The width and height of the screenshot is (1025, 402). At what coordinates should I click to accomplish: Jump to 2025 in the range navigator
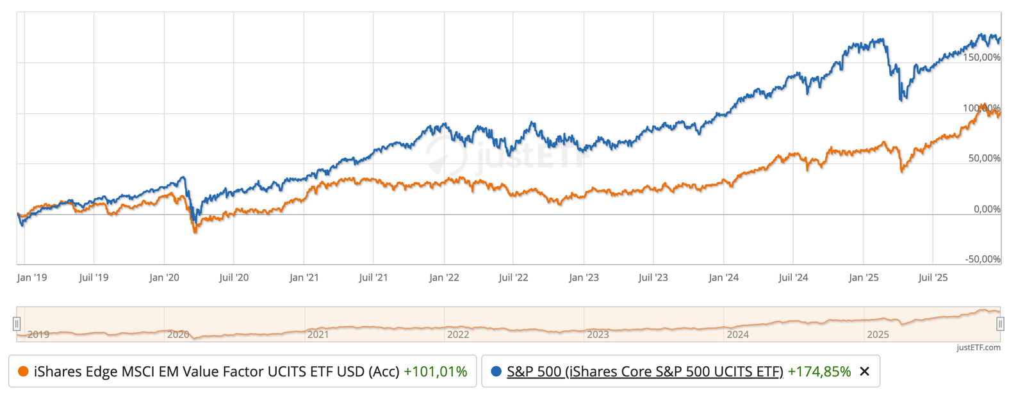[x=878, y=334]
